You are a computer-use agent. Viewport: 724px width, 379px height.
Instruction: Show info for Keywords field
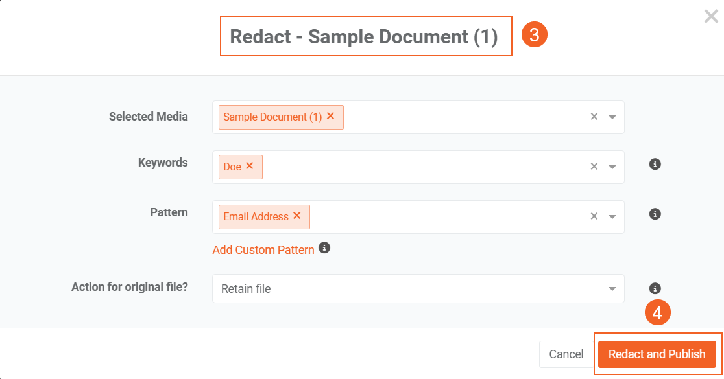[655, 165]
